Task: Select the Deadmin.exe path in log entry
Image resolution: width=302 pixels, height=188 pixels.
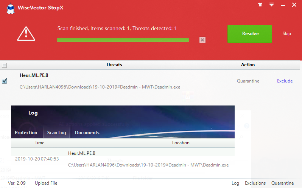Action: click(x=148, y=165)
